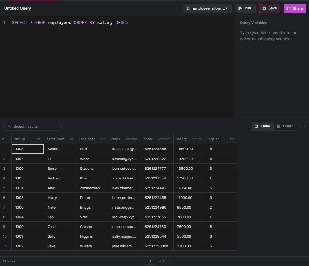This screenshot has width=309, height=266.
Task: Select phone cell 52512258888
Action: (157, 246)
